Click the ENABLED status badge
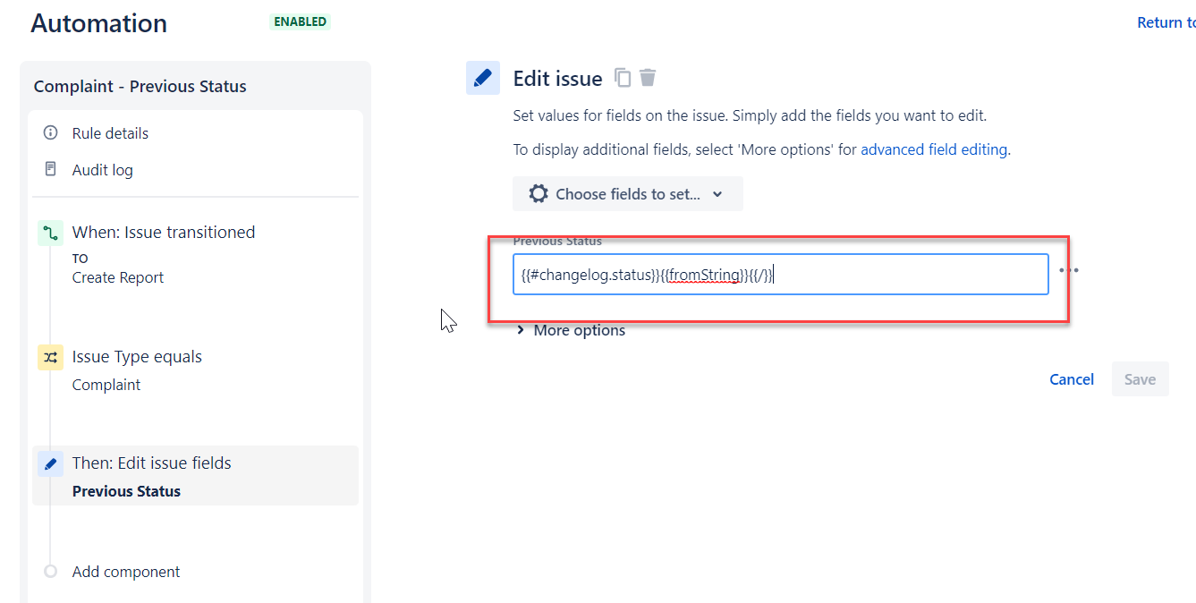 (x=300, y=21)
